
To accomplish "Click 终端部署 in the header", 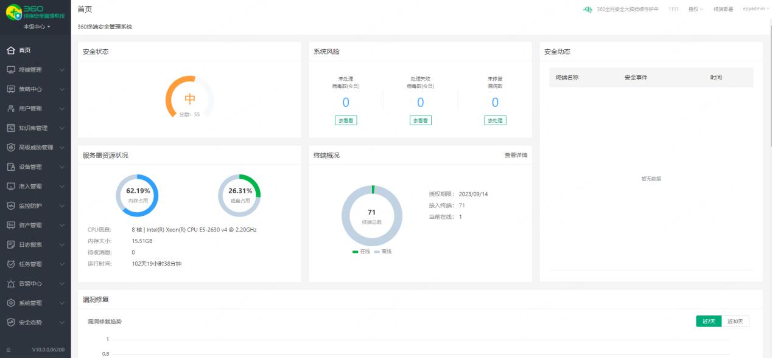I will pos(723,9).
